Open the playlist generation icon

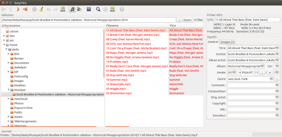[x=89, y=9]
